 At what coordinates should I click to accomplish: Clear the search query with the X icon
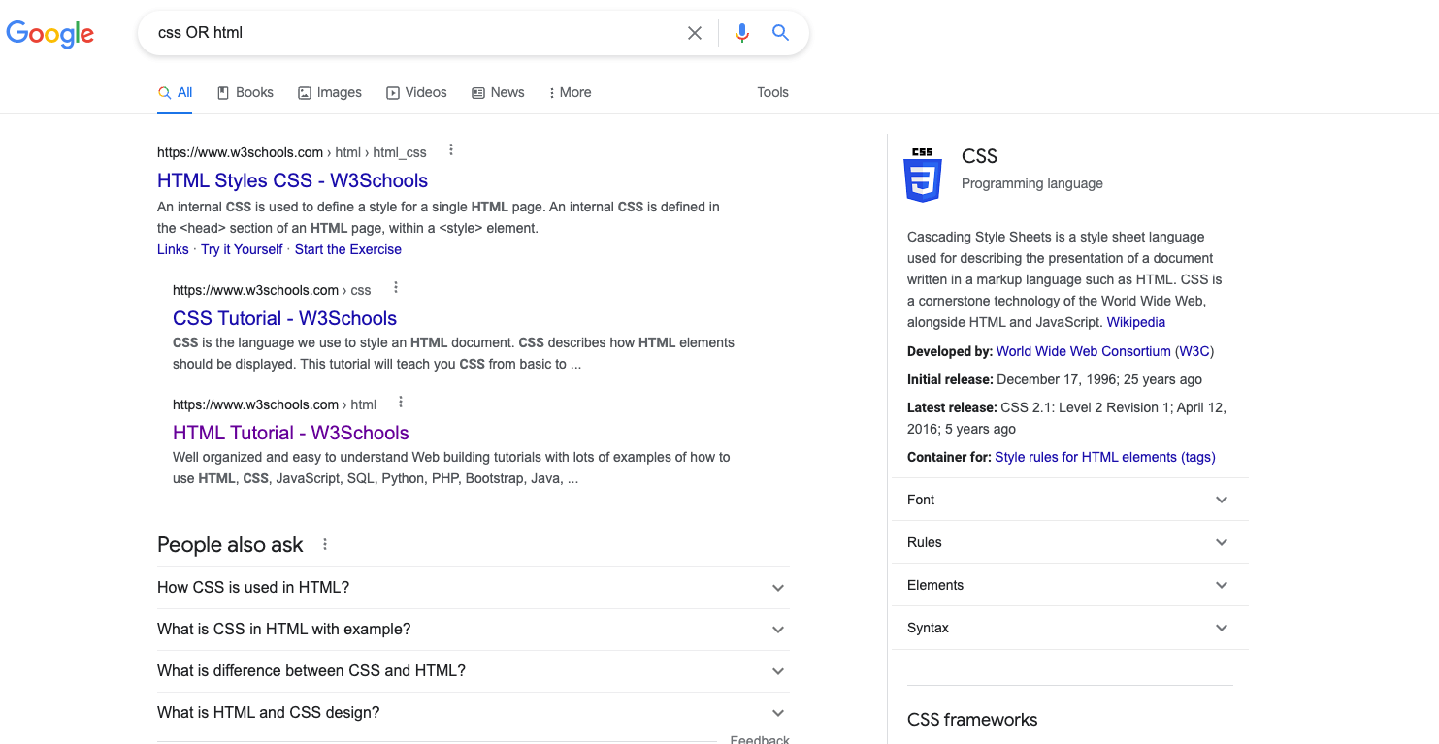[695, 33]
